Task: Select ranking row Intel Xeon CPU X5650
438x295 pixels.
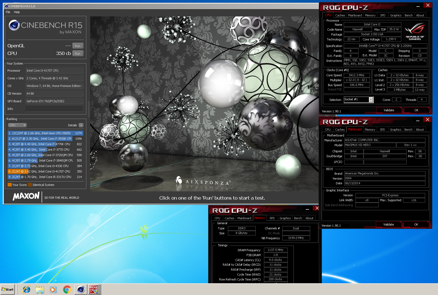Action: point(45,133)
